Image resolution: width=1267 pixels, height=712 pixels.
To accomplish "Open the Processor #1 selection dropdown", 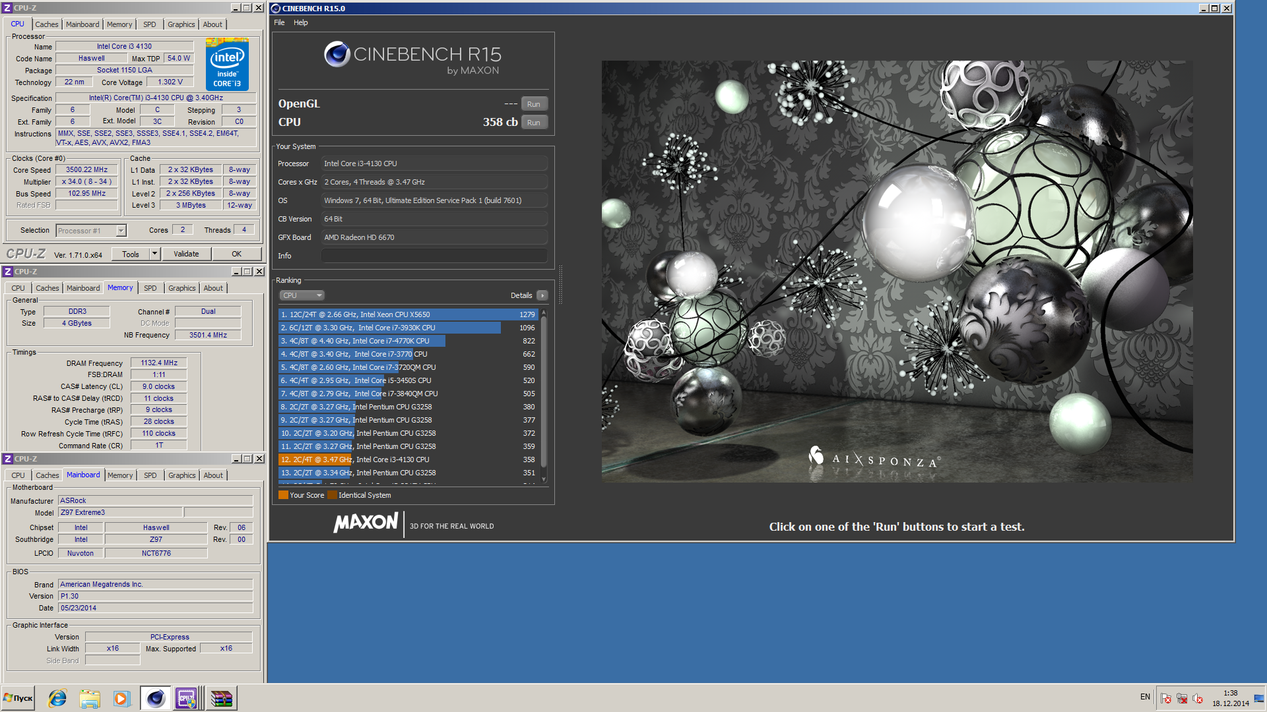I will pyautogui.click(x=91, y=231).
